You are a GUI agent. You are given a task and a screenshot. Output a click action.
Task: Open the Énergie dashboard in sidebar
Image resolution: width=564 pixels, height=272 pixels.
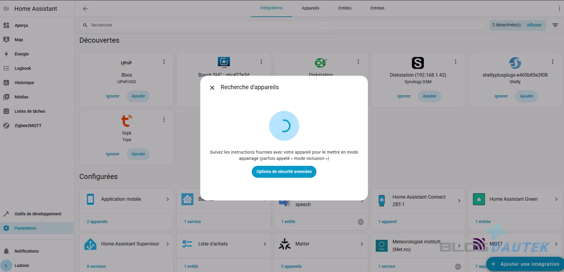(x=22, y=54)
